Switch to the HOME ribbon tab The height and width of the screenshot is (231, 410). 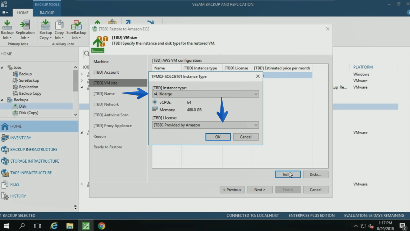pyautogui.click(x=23, y=13)
